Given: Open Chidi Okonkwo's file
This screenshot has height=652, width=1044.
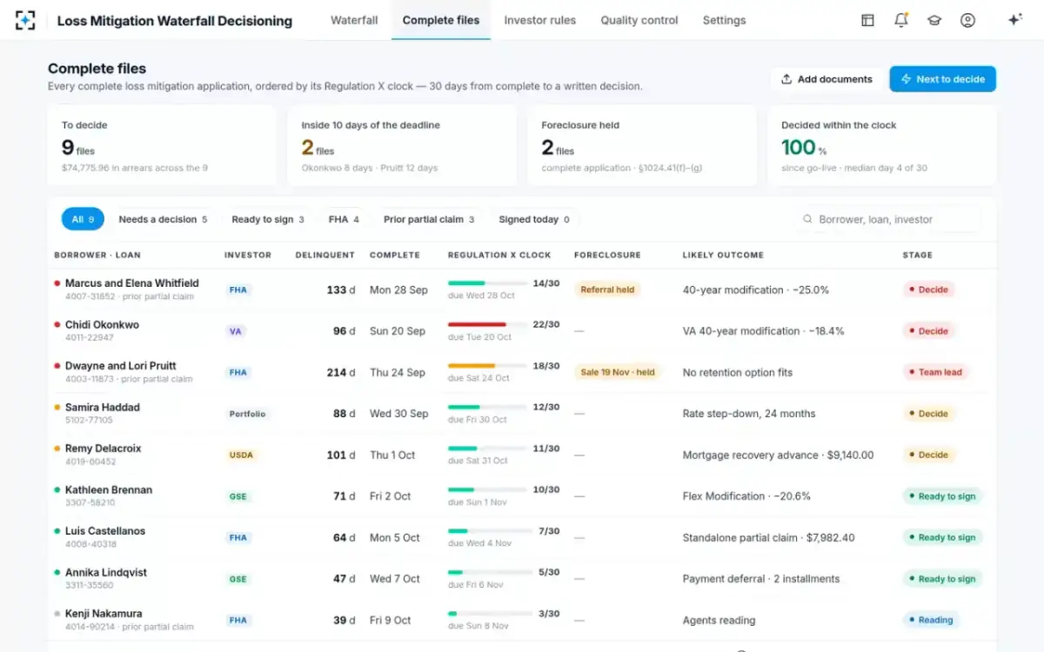Looking at the screenshot, I should (x=102, y=325).
